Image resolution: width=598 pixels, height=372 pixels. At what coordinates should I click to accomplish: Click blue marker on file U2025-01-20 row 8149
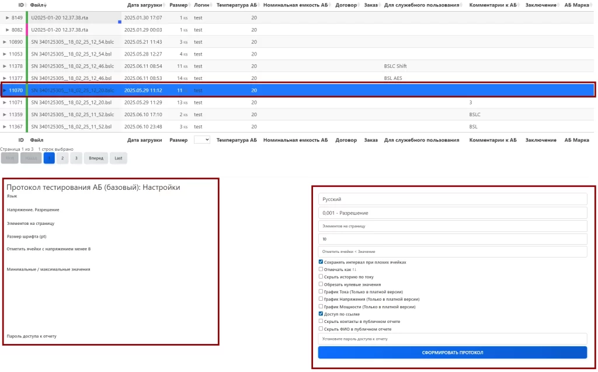[120, 22]
